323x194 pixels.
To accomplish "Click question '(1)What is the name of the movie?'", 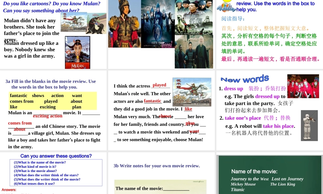I will [40, 162].
